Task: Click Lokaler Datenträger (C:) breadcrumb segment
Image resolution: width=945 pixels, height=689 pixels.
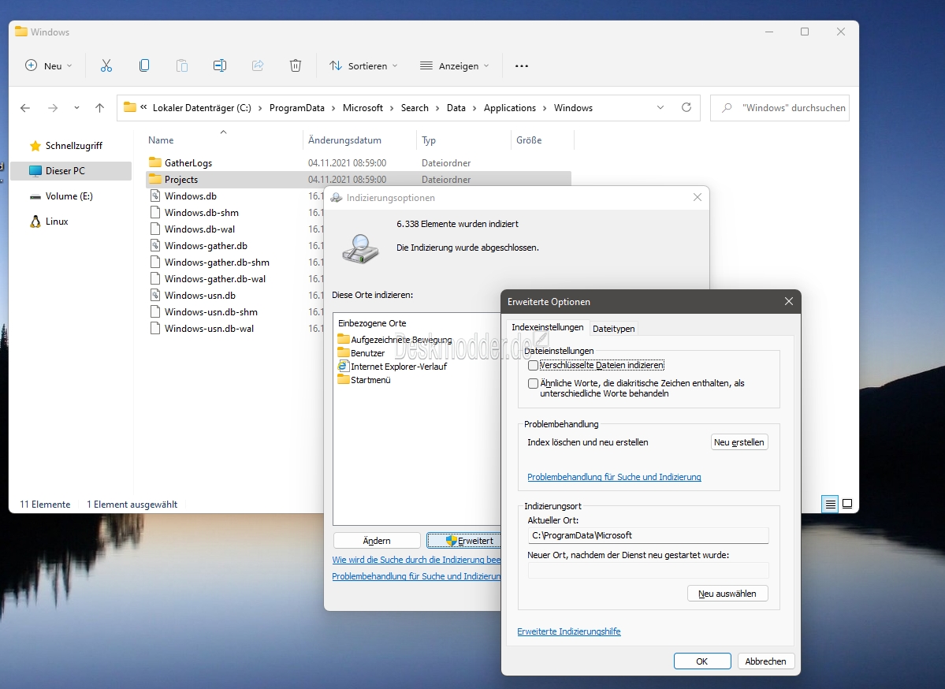Action: point(202,108)
